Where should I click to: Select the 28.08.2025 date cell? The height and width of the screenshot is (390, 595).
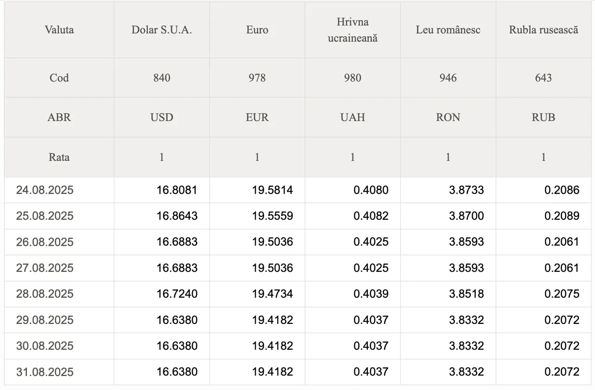(59, 294)
